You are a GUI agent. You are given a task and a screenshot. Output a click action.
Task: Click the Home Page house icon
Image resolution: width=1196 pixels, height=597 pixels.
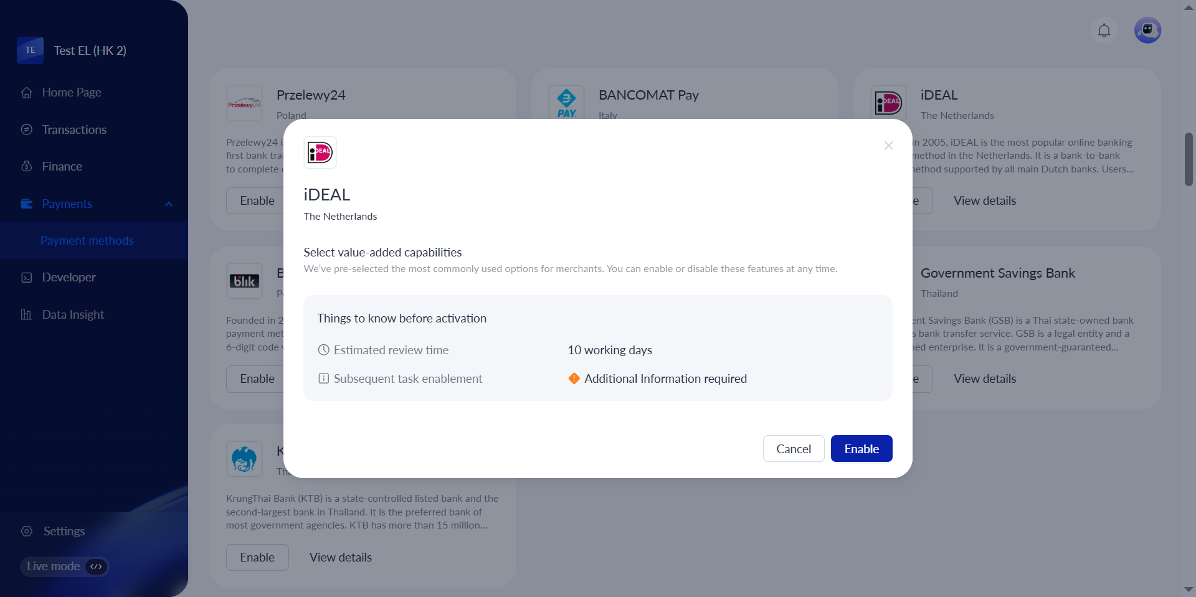pos(27,93)
